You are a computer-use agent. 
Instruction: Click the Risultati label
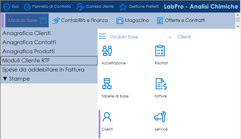pyautogui.click(x=161, y=63)
